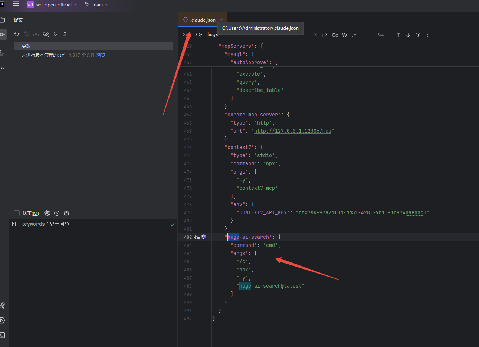
Task: Open the wd_open_official project dropdown
Action: point(52,4)
